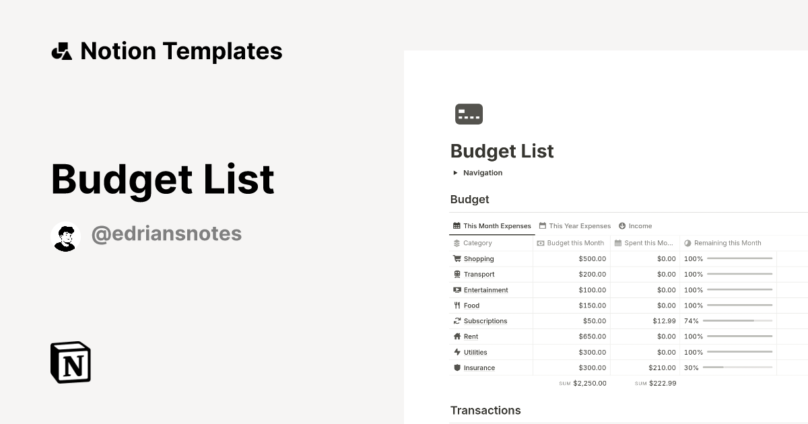Click the cutlery icon next to Food
The height and width of the screenshot is (424, 808).
[457, 305]
